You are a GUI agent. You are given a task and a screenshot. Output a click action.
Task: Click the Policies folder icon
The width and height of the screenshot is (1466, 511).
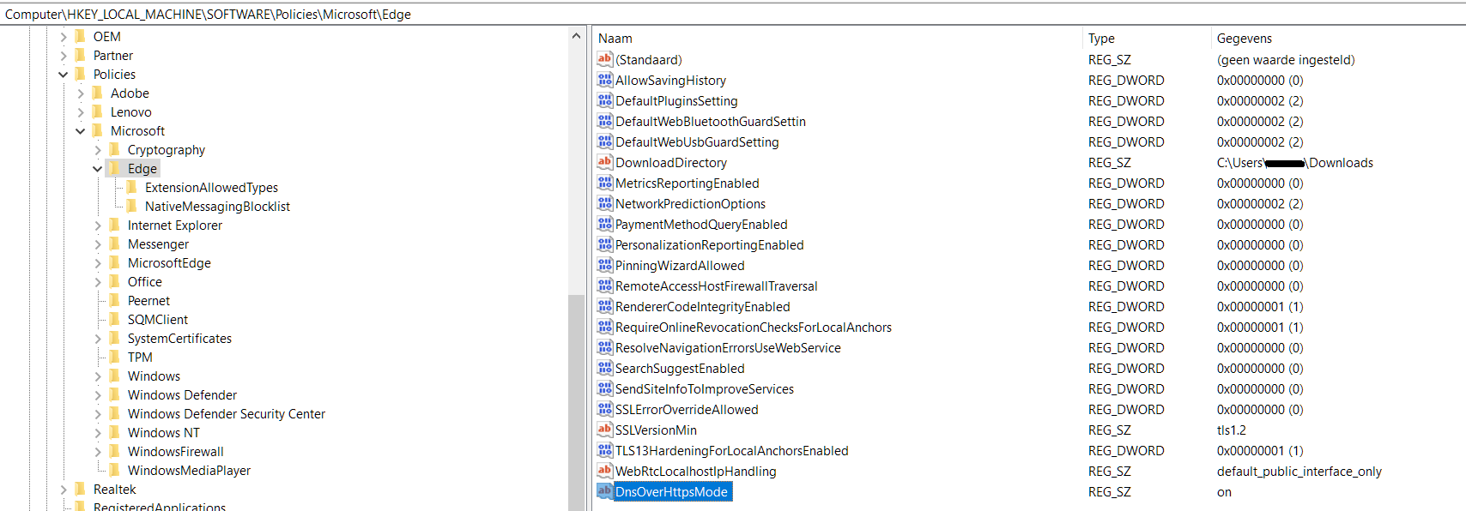[x=81, y=74]
